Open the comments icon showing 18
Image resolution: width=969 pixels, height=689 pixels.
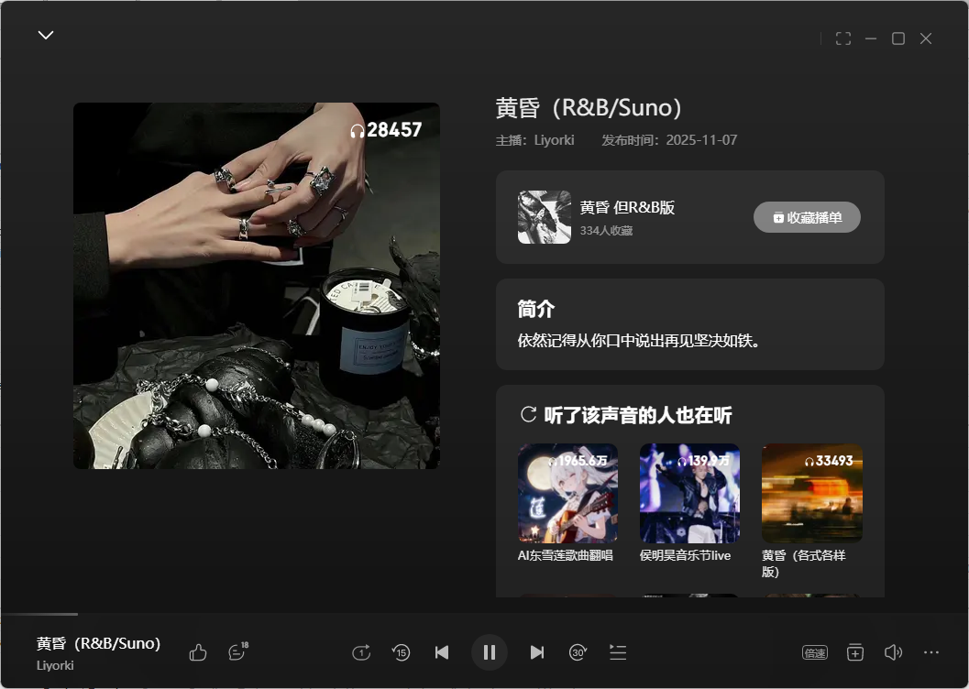237,652
